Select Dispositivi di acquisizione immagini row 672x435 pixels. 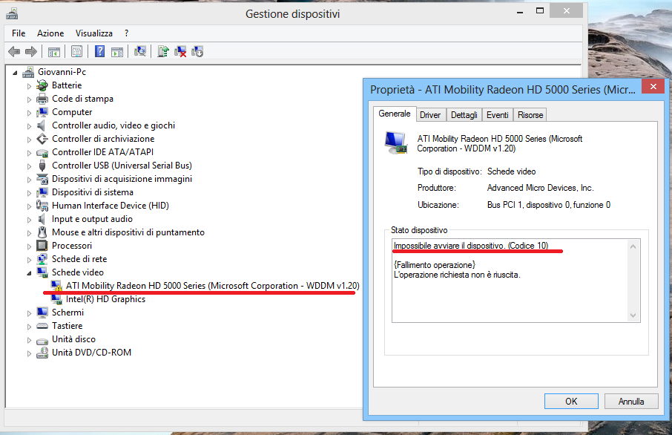122,179
